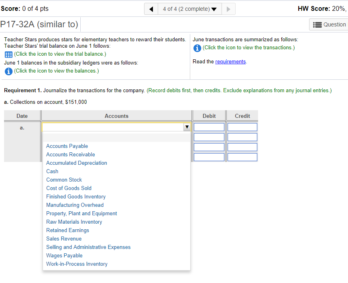This screenshot has width=348, height=283.
Task: Expand the question selector '4 of 4' dropdown
Action: point(190,9)
